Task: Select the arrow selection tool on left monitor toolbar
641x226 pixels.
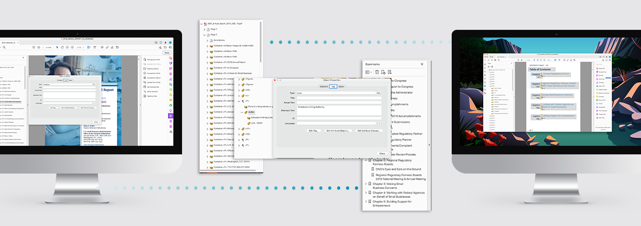Action: (x=57, y=47)
